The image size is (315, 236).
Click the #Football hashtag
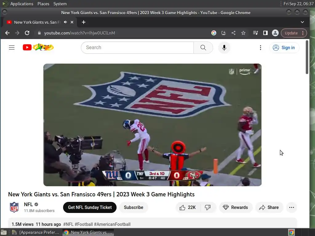click(x=84, y=224)
